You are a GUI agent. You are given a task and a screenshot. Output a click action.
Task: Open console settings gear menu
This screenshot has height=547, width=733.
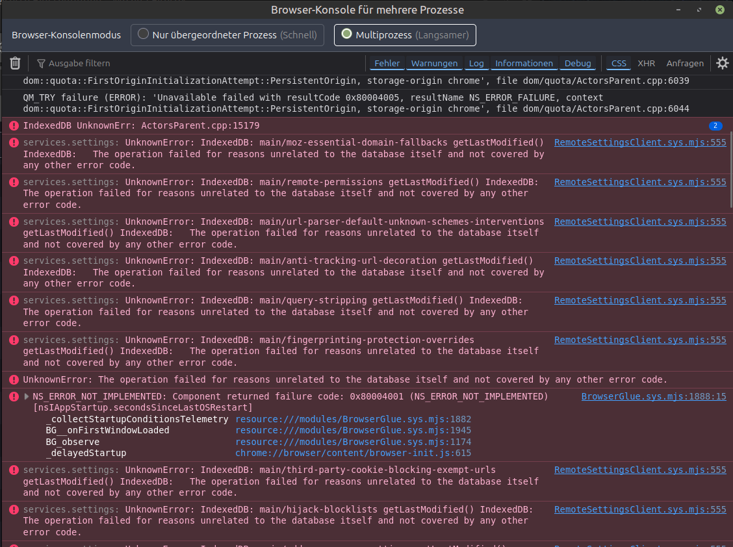point(722,63)
